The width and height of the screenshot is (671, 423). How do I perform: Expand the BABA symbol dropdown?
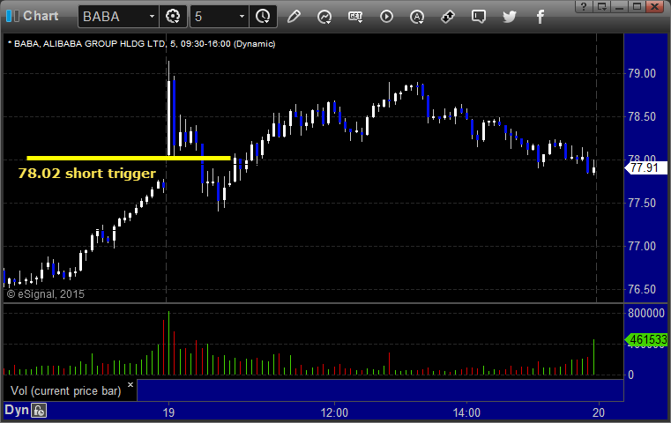click(x=152, y=17)
